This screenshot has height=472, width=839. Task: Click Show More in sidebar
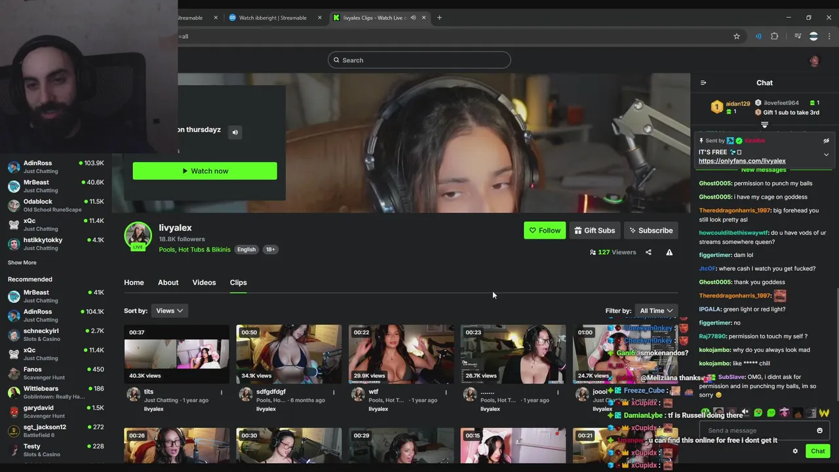pyautogui.click(x=22, y=263)
